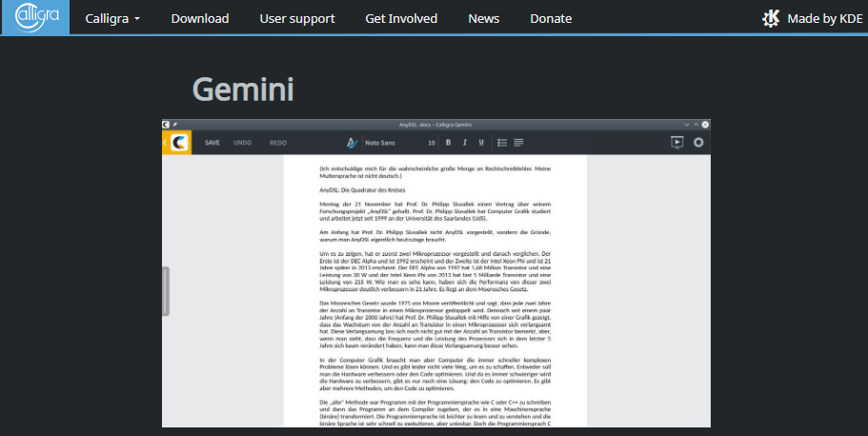868x436 pixels.
Task: Click the paragraph starting 'In der Computer Grafik'
Action: coord(435,374)
